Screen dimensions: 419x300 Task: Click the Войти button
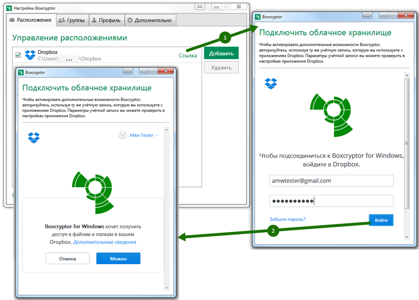[381, 220]
